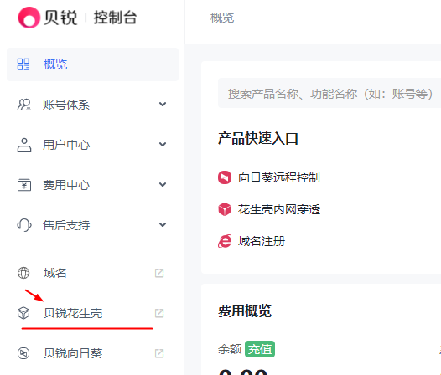Image resolution: width=441 pixels, height=375 pixels.
Task: Click the 产品快速入口 heading
Action: click(258, 138)
